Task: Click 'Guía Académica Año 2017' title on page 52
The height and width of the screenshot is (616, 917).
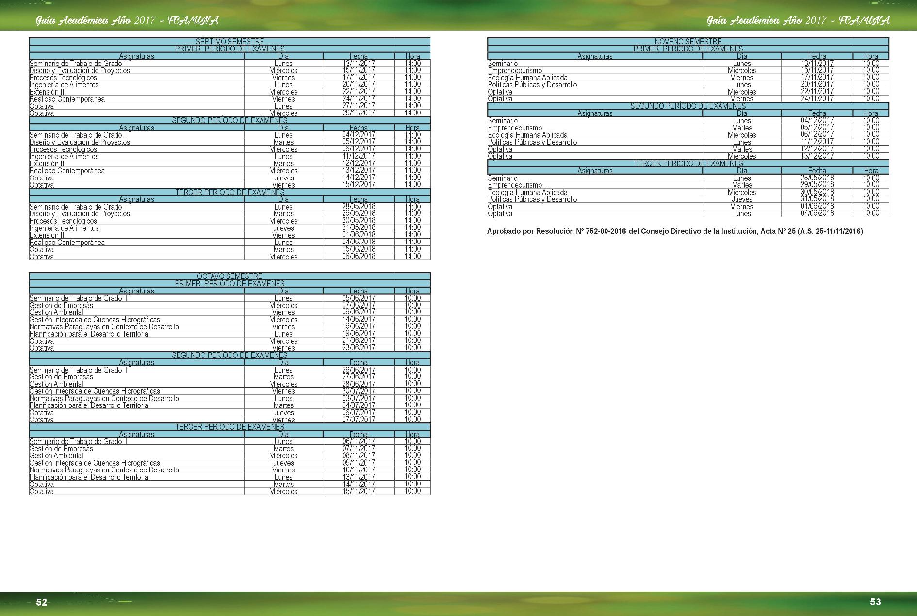Action: click(127, 21)
